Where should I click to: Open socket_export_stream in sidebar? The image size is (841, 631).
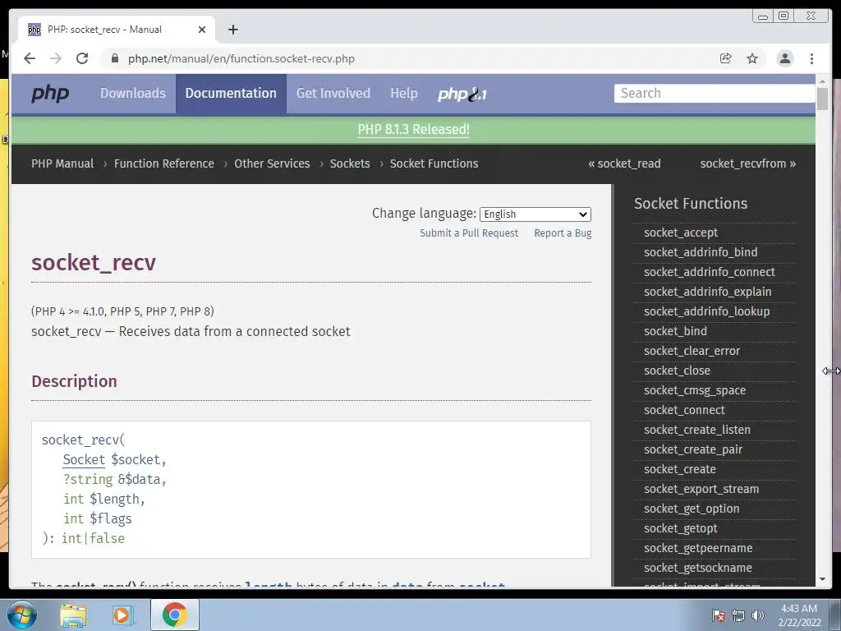701,489
